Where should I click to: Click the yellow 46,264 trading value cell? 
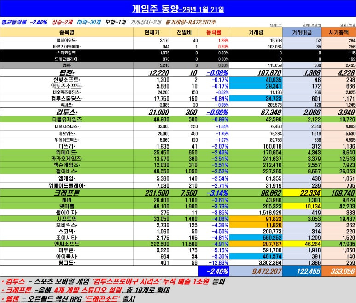tap(302, 244)
